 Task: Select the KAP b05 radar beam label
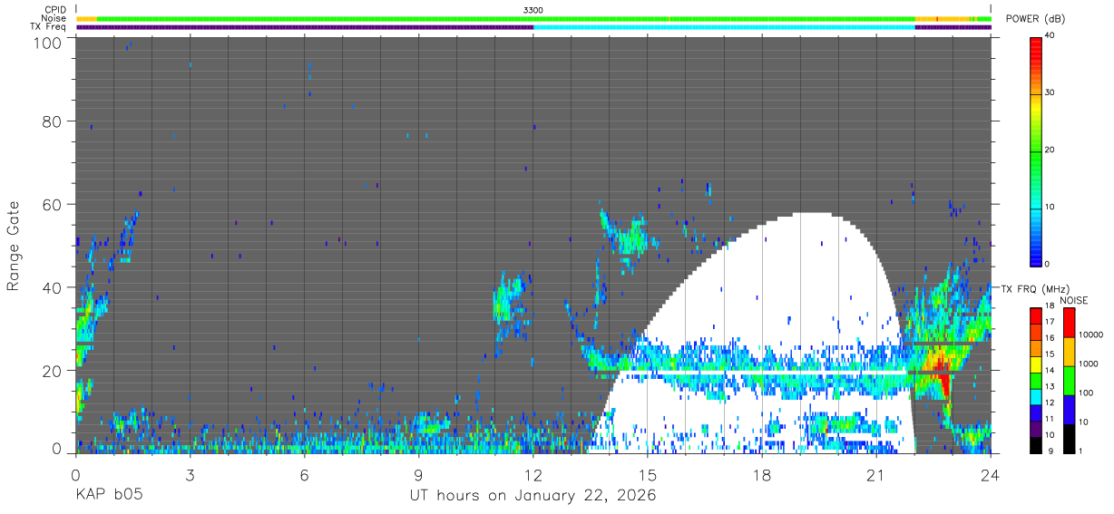[109, 496]
